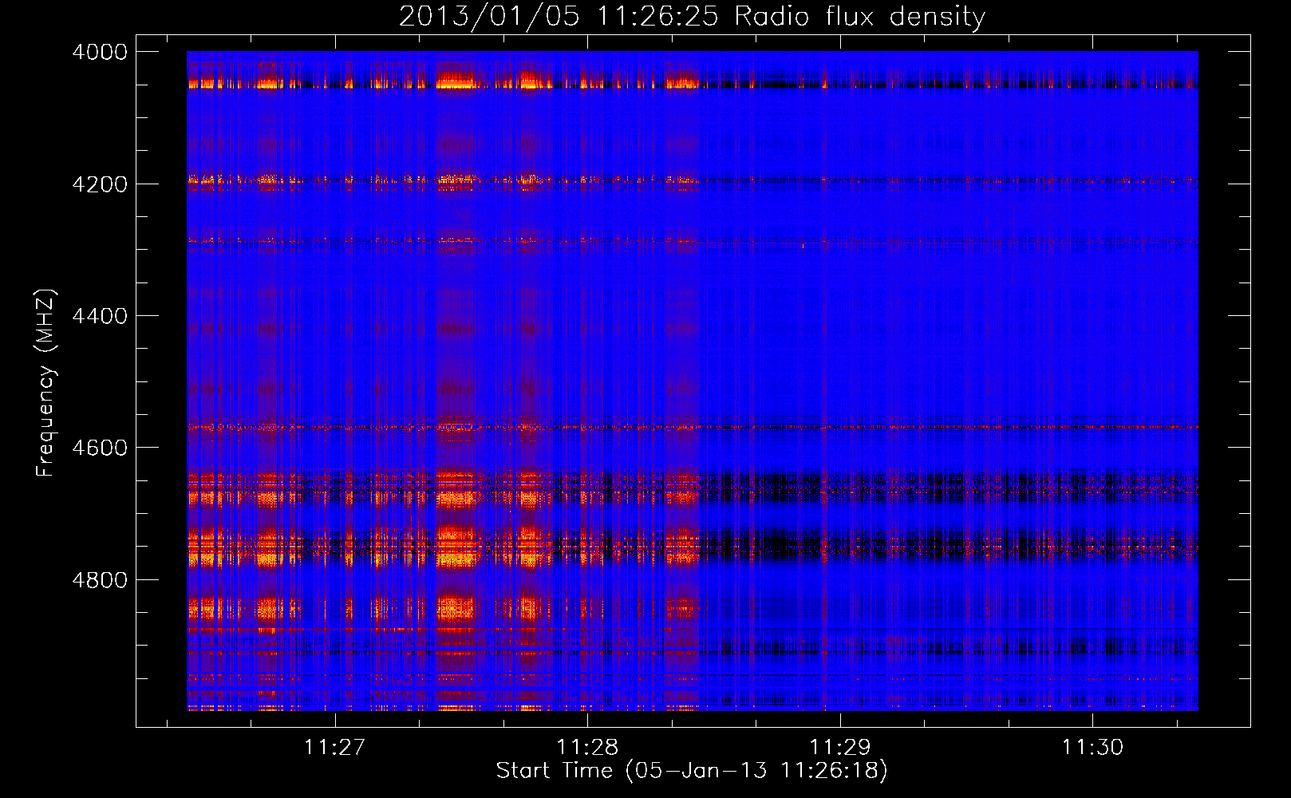Click the "Start Time (05-Jan-13 11:26:18)" label

pyautogui.click(x=692, y=771)
